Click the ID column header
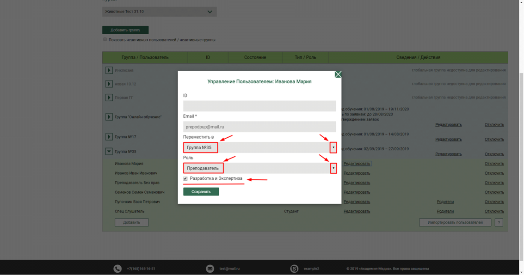 click(208, 57)
